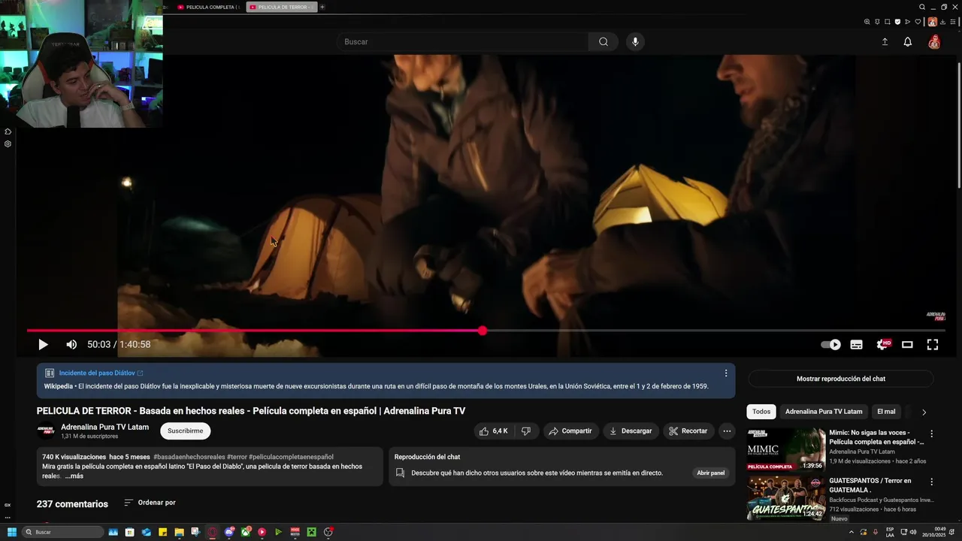The width and height of the screenshot is (962, 541).
Task: Open the Incidente del paso Diátlov link
Action: (101, 373)
